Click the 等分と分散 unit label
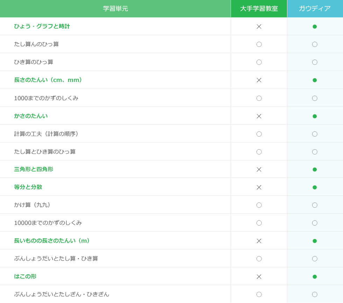This screenshot has height=303, width=343. (x=28, y=187)
